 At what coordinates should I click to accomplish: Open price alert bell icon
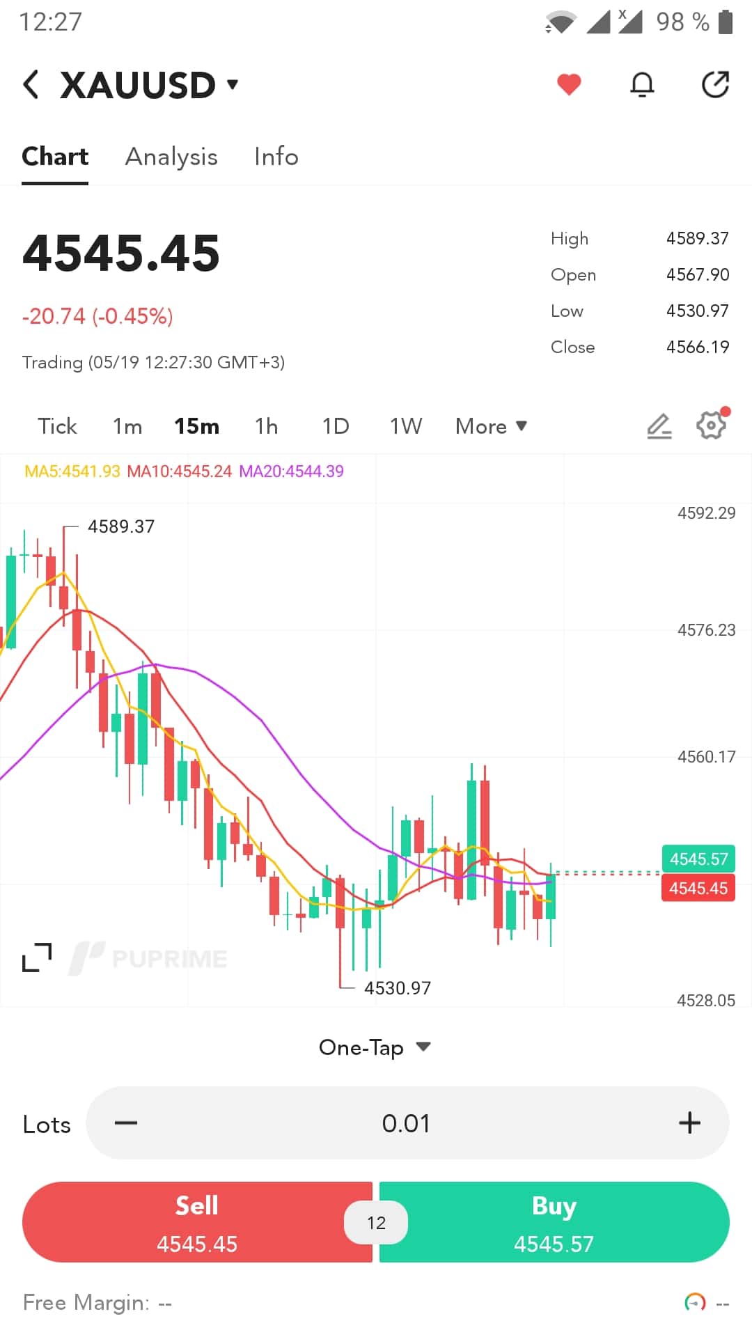(642, 85)
